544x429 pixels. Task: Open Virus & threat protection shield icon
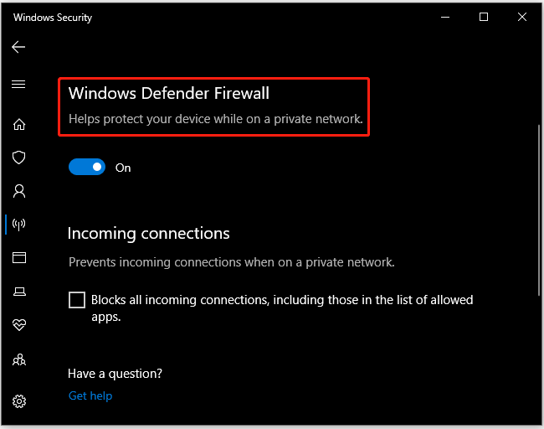tap(18, 158)
